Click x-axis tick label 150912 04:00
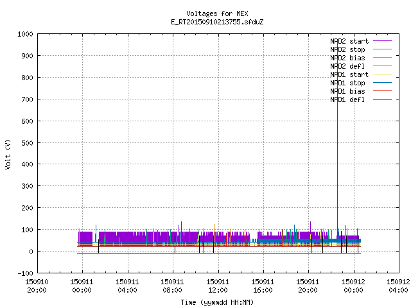411x308 pixels. point(398,286)
